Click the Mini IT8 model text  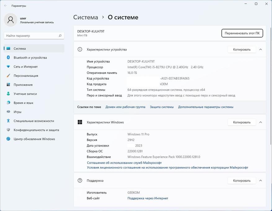coord(82,35)
